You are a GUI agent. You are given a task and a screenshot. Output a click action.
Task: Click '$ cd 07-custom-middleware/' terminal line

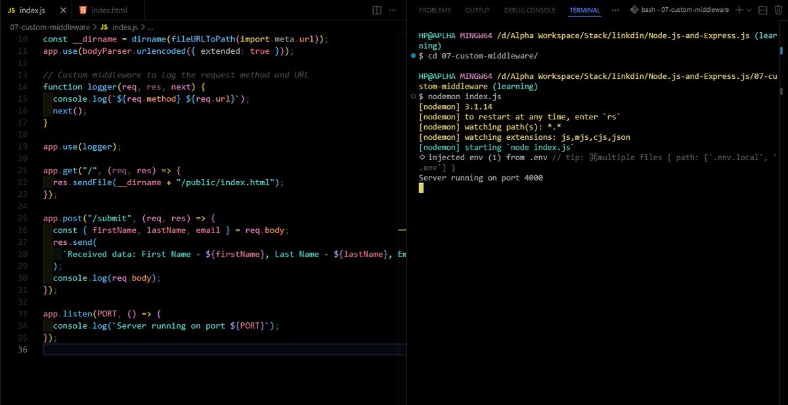pos(478,56)
